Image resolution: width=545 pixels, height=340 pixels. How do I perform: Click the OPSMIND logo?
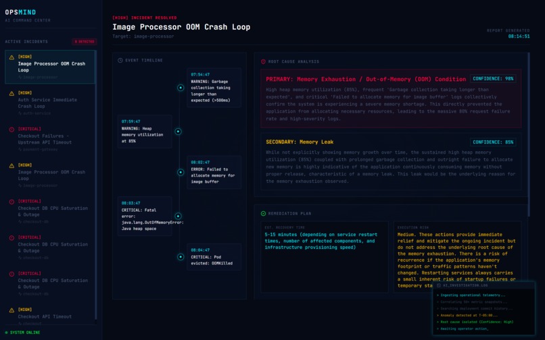[20, 13]
